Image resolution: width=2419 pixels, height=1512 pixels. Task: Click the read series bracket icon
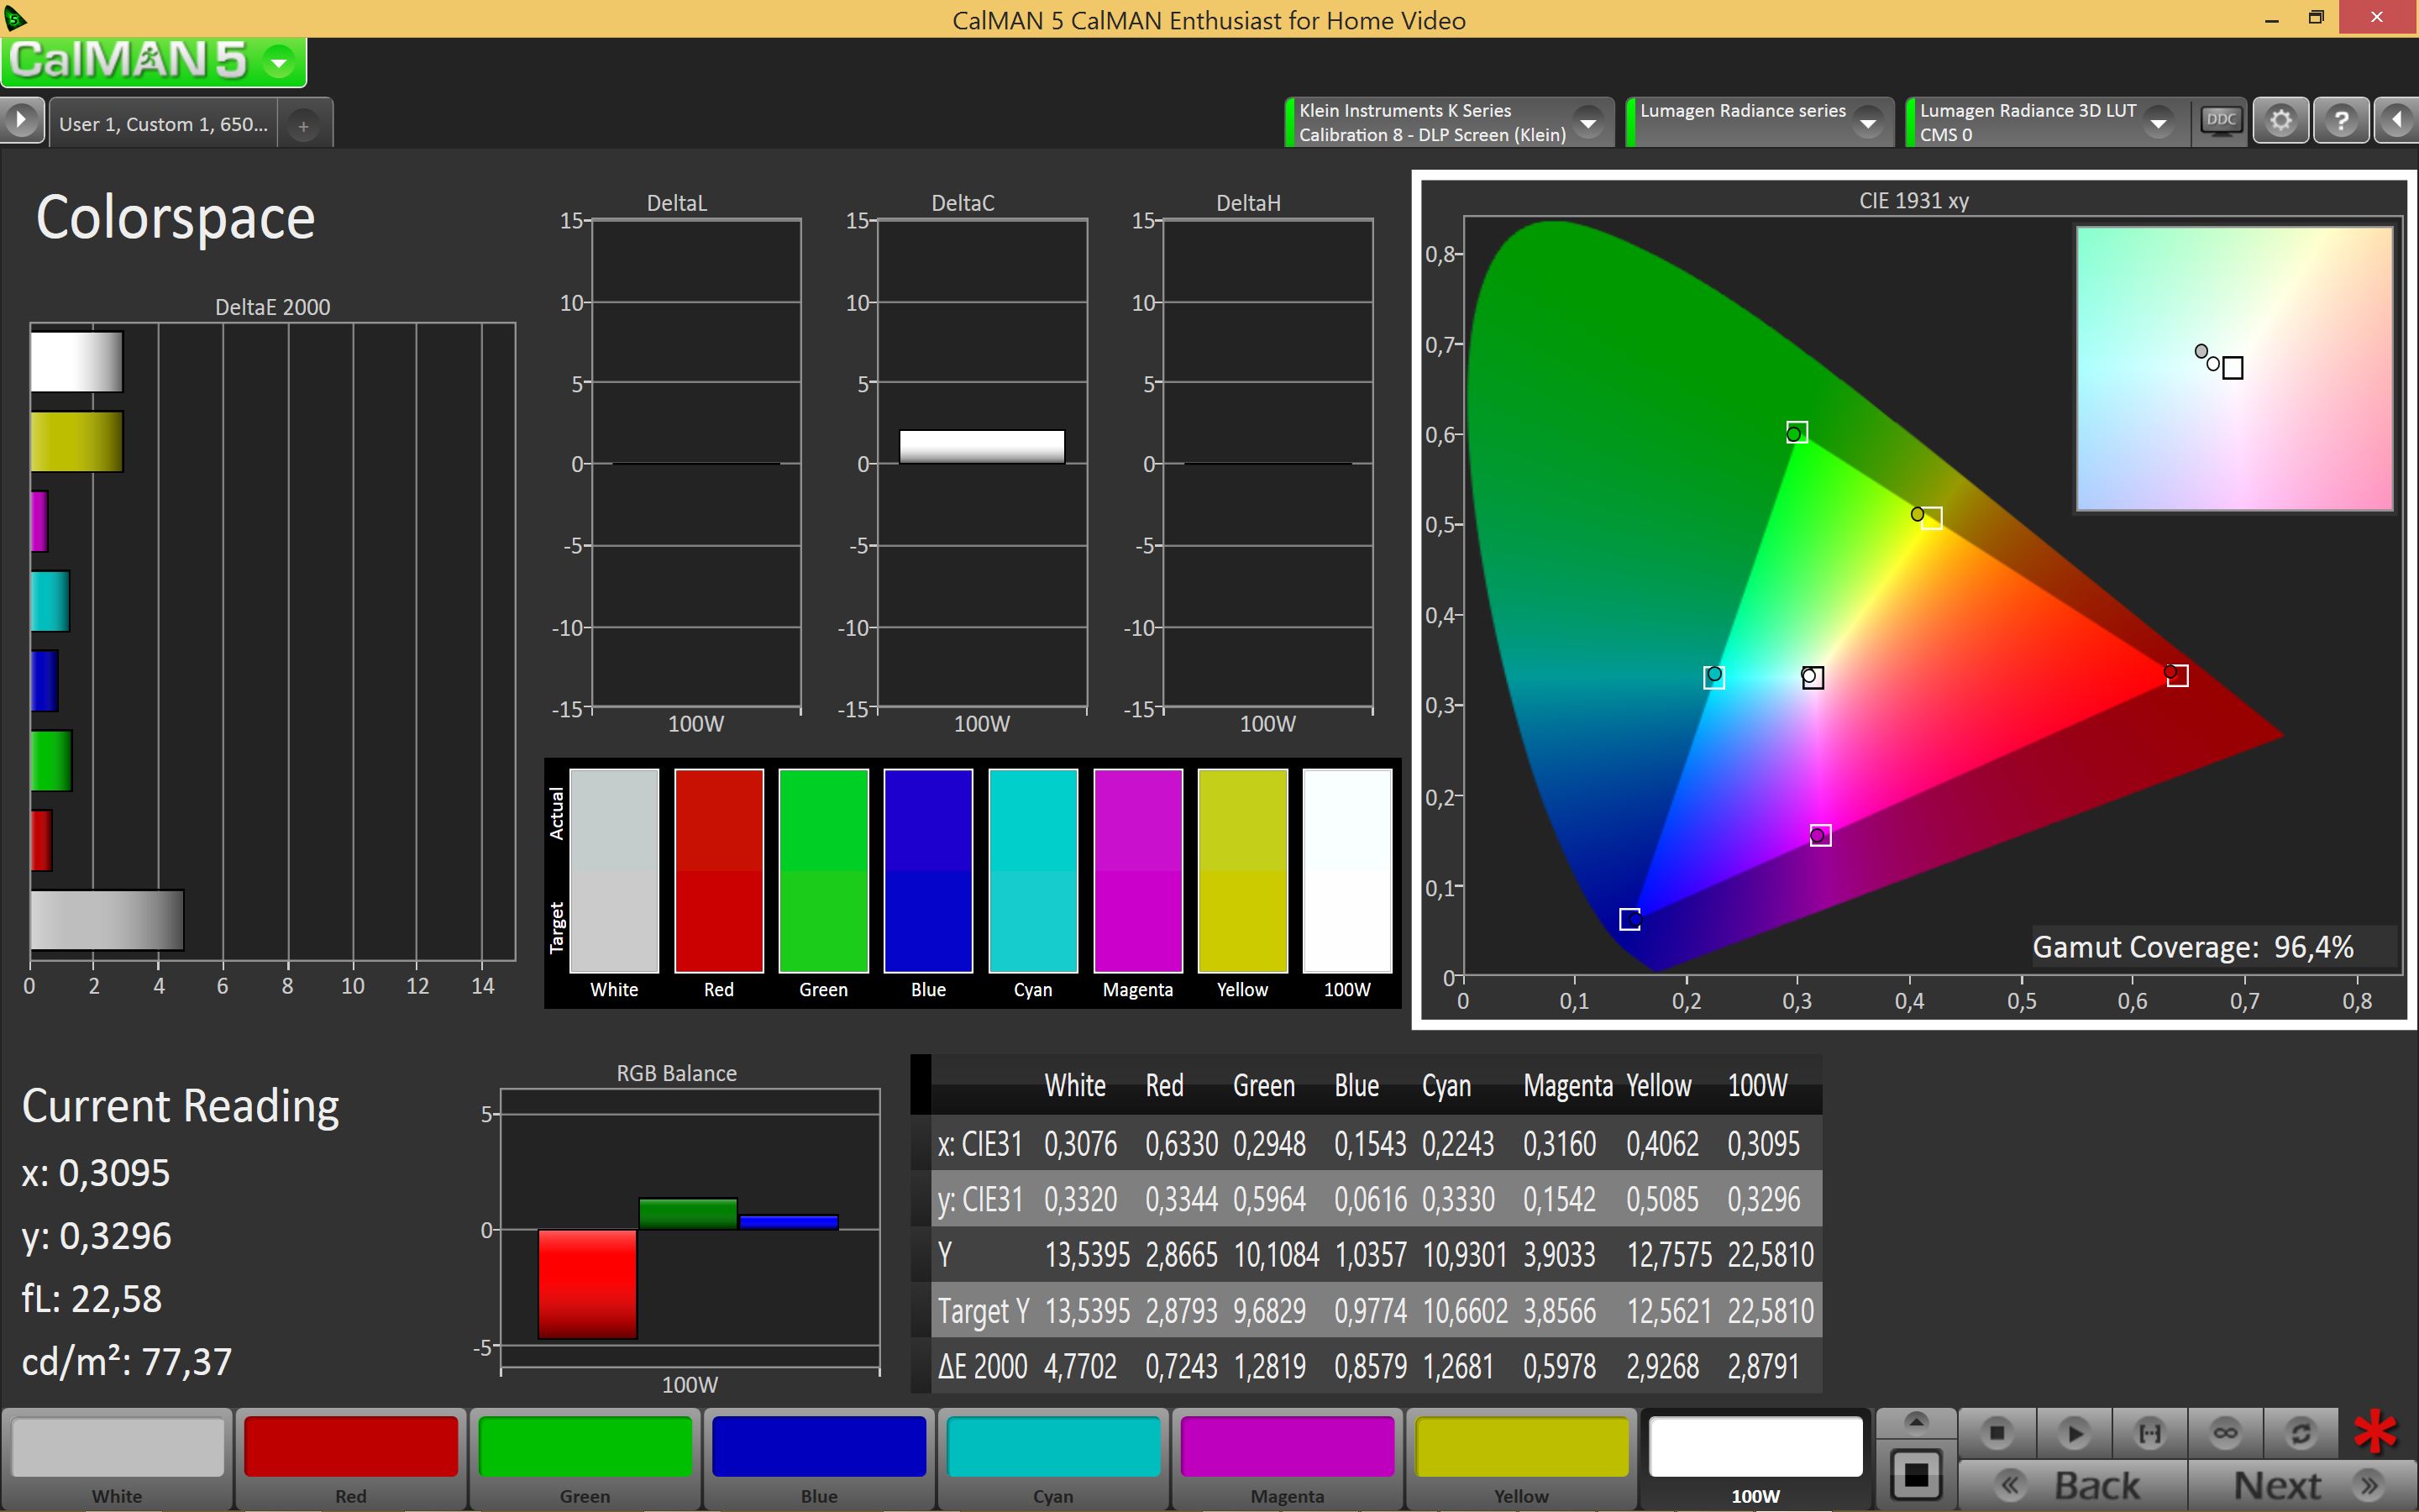(2149, 1432)
